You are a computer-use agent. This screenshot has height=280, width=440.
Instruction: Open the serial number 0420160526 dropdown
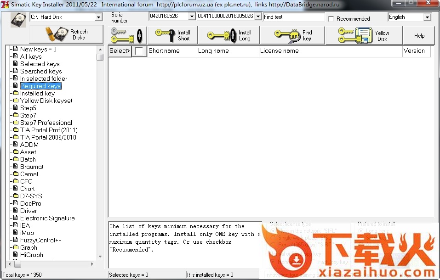click(x=192, y=16)
